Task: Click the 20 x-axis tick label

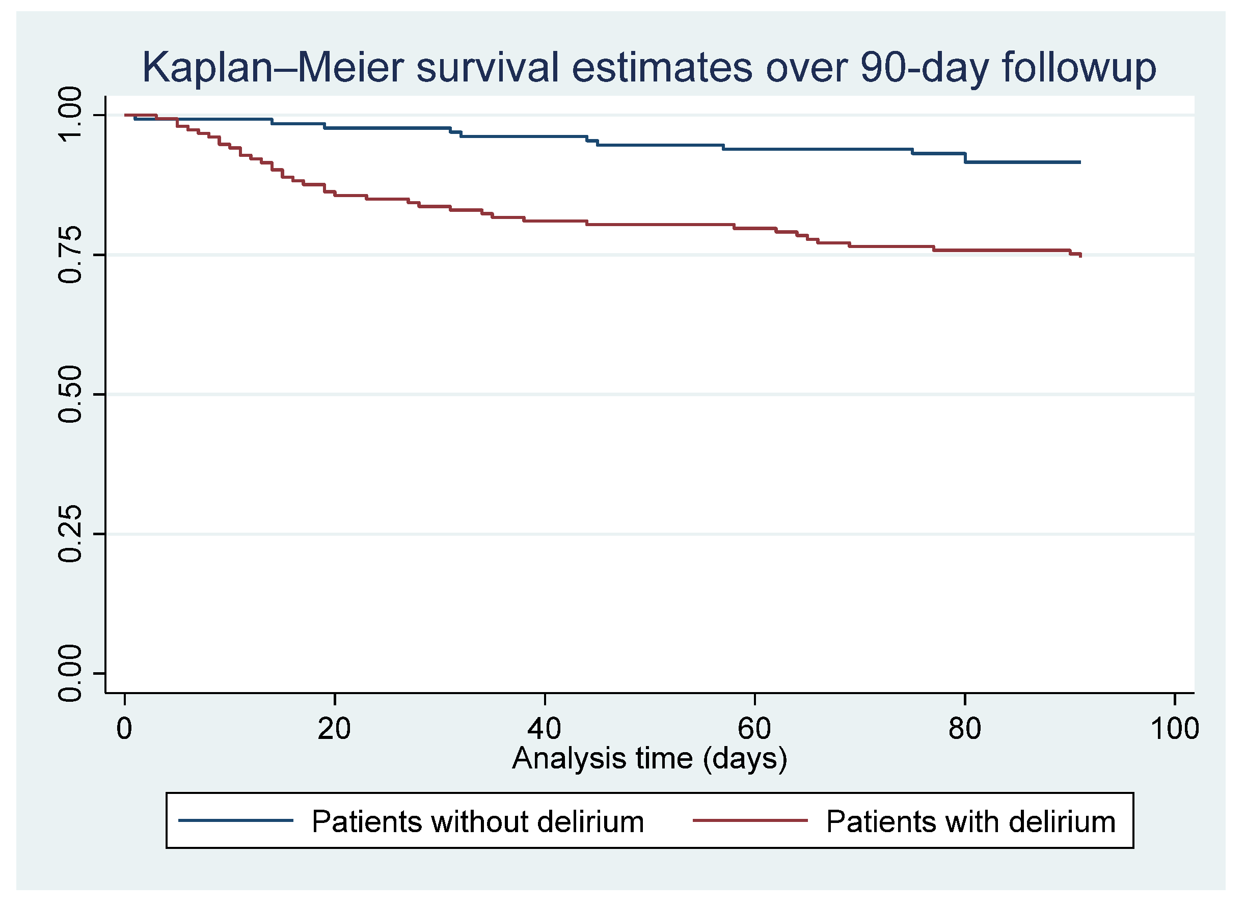Action: click(334, 729)
